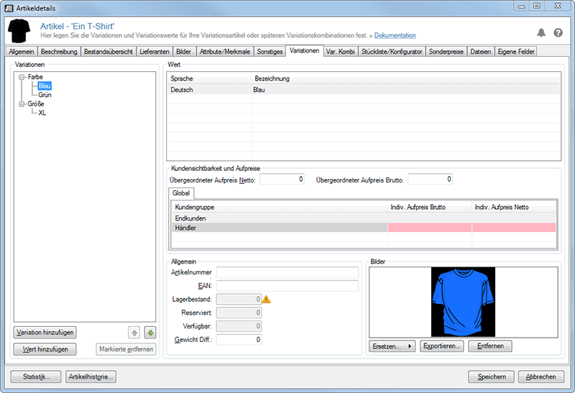Screen dimensions: 575x393
Task: Move variation up with arrow button
Action: [134, 333]
